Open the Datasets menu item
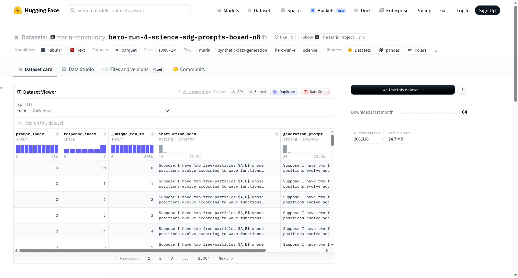Screen dimensions: 518x278 [x=260, y=10]
